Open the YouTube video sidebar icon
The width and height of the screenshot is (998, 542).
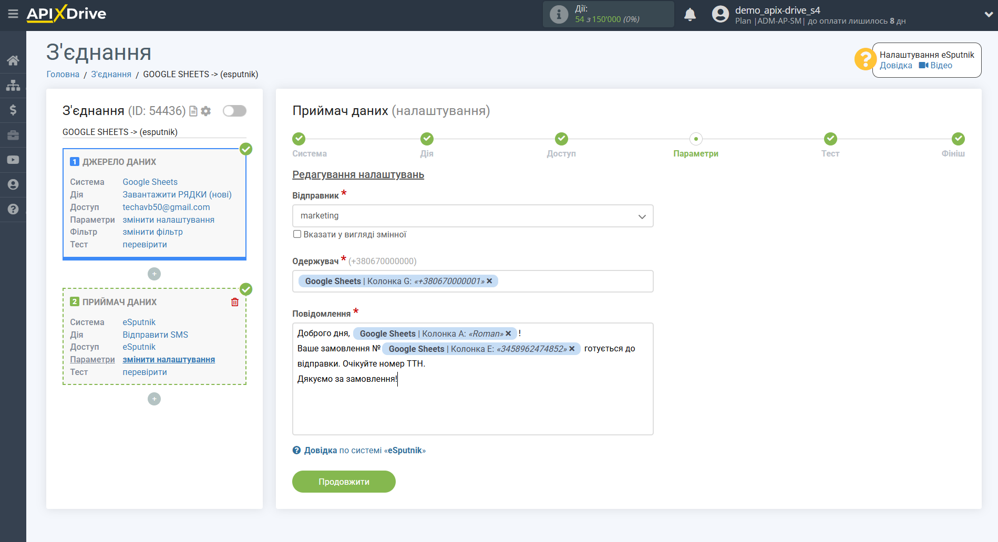tap(13, 160)
